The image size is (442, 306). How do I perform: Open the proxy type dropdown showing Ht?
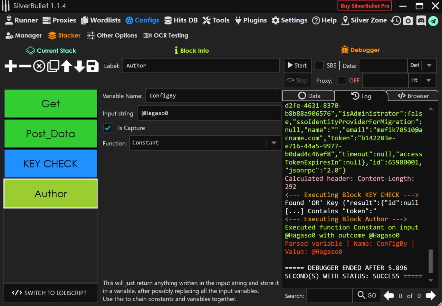point(429,81)
